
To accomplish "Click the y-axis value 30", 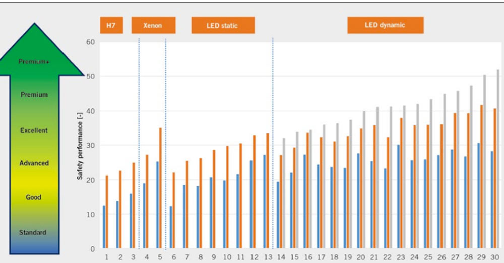I will [91, 146].
